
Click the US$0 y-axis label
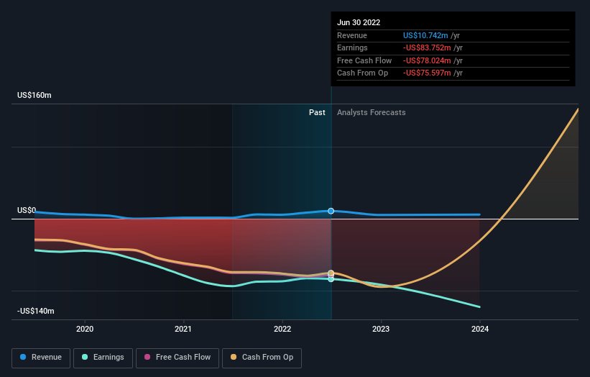[x=27, y=210]
